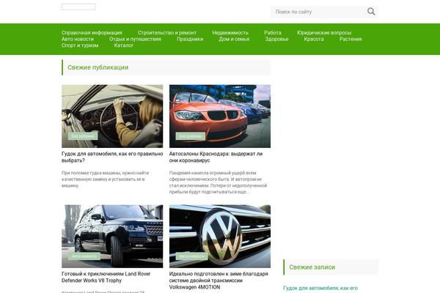Open article about Volkswagen 4MOTION
Screen dimensions: 440x293
point(219,281)
